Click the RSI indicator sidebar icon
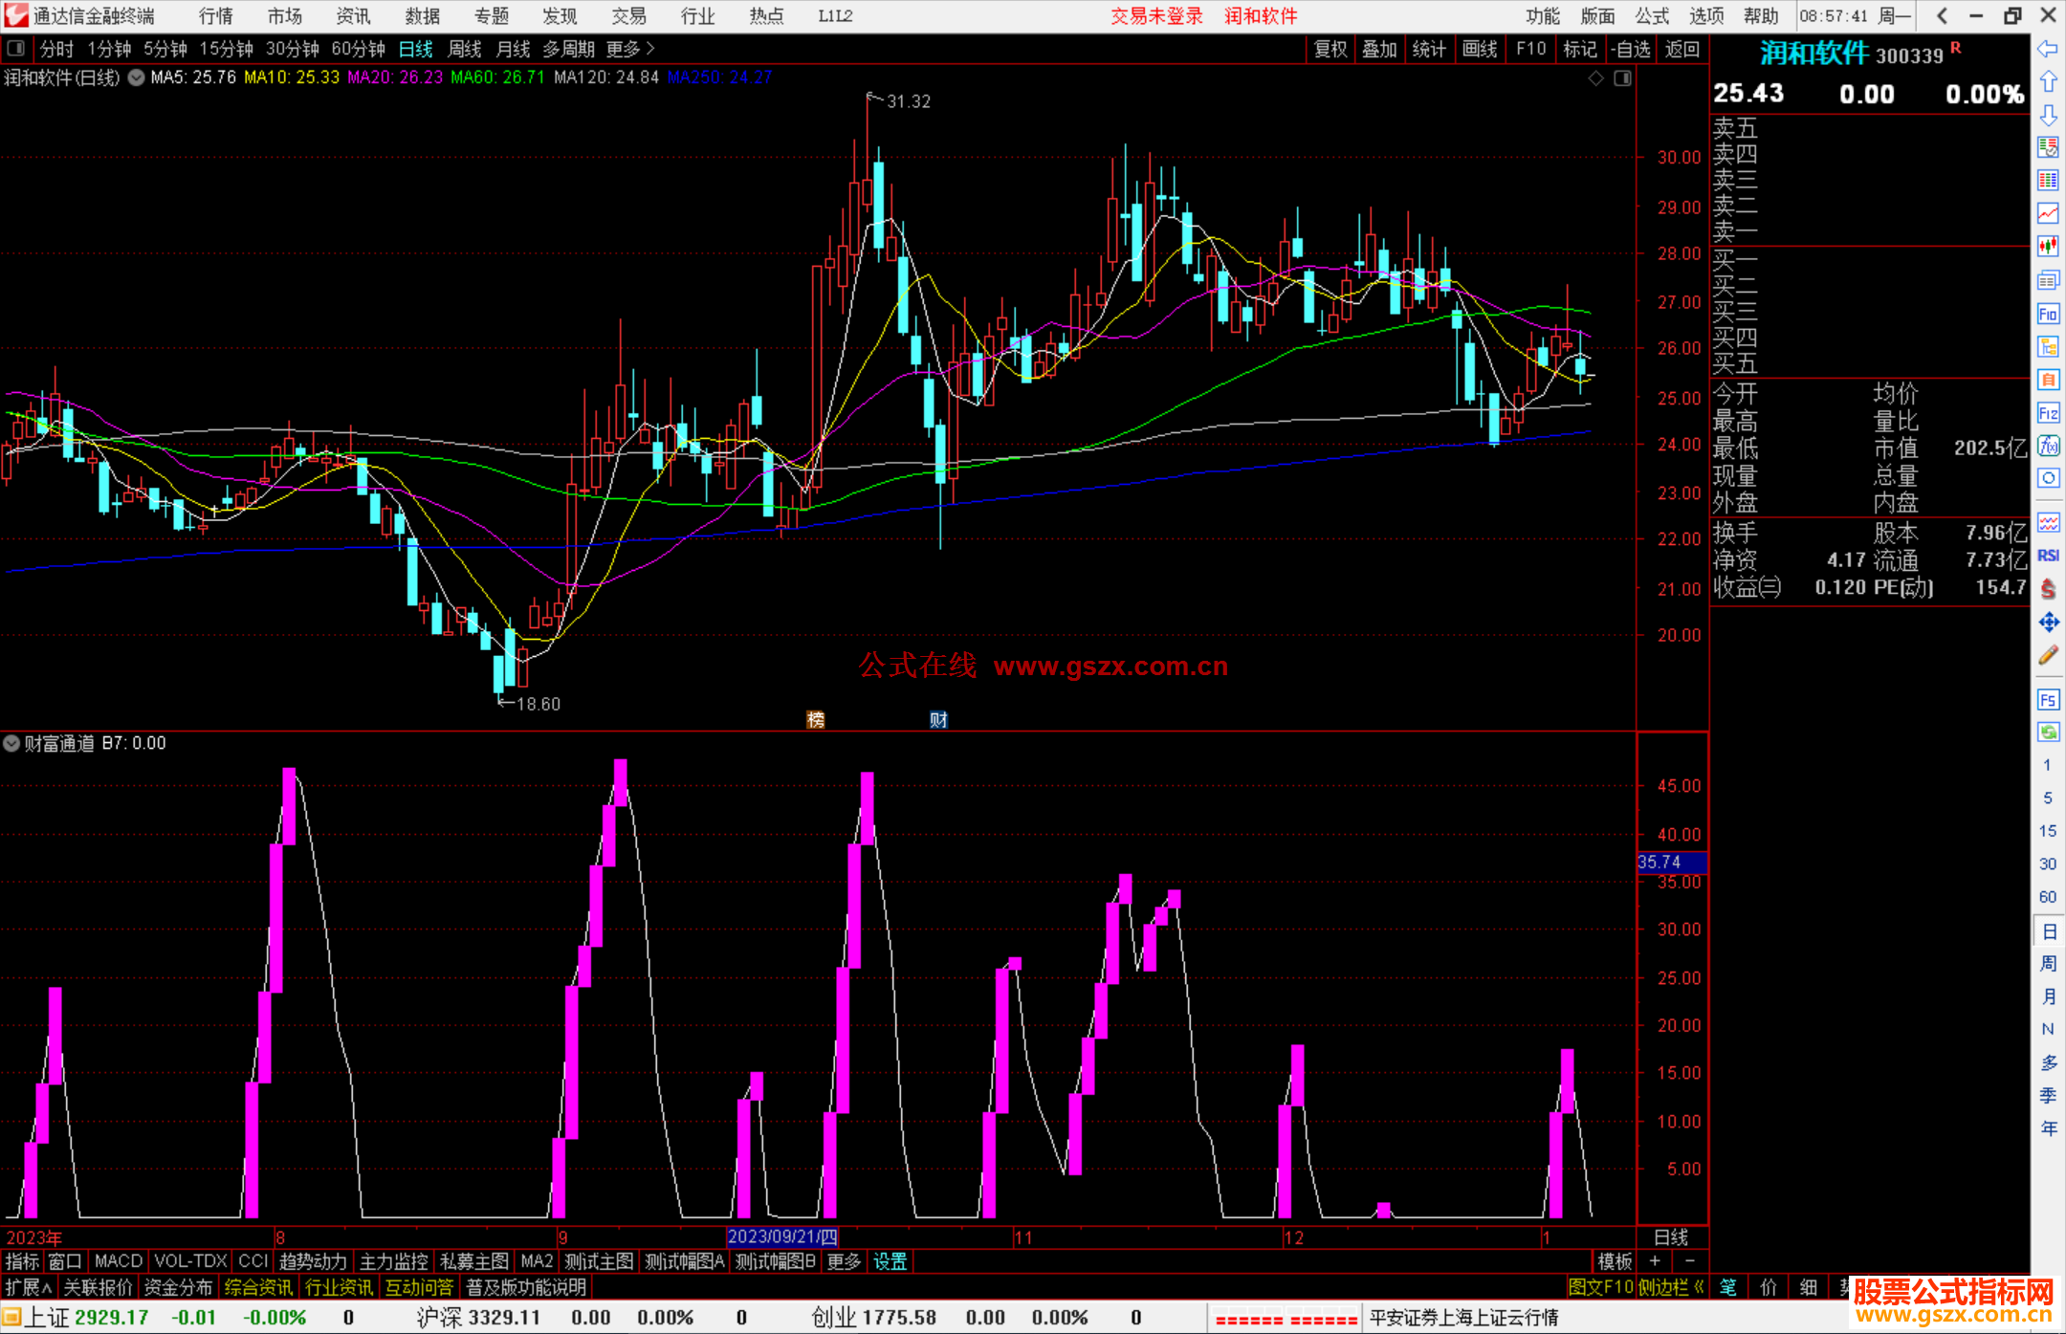 point(2048,556)
